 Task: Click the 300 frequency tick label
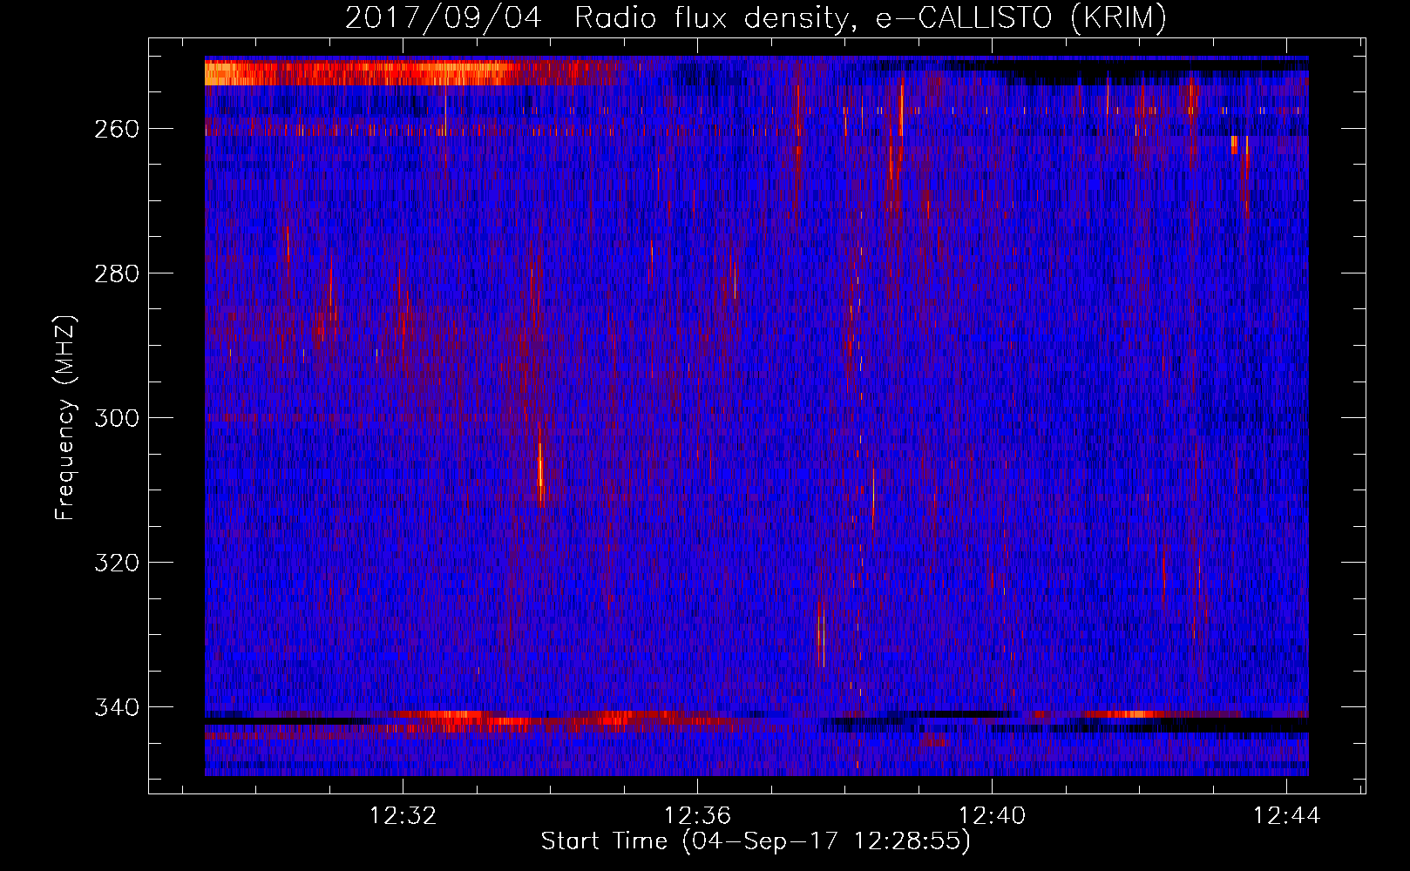click(116, 418)
